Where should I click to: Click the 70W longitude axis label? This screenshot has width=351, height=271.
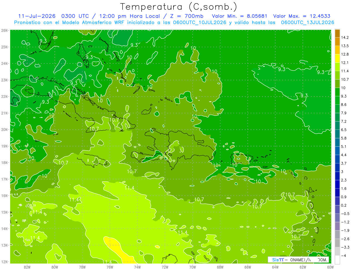coord(192,267)
